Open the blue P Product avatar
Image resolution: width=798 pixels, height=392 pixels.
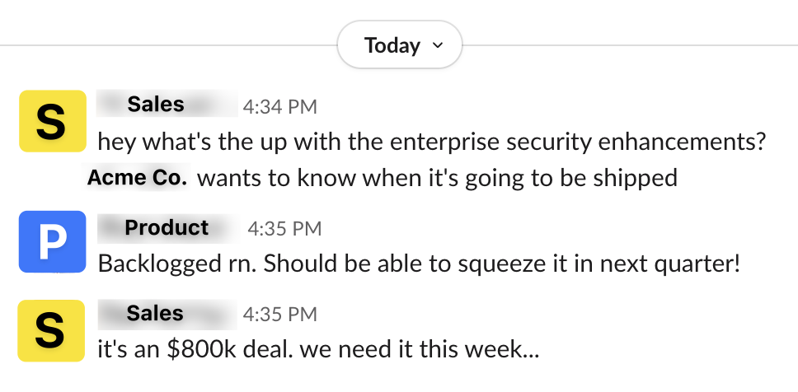52,241
